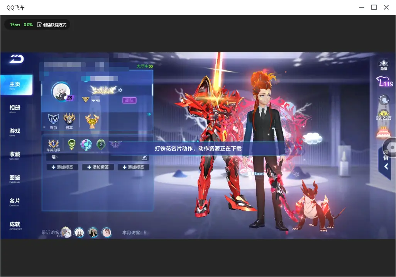Open the 主页 home tab
The image size is (396, 277).
(17, 85)
